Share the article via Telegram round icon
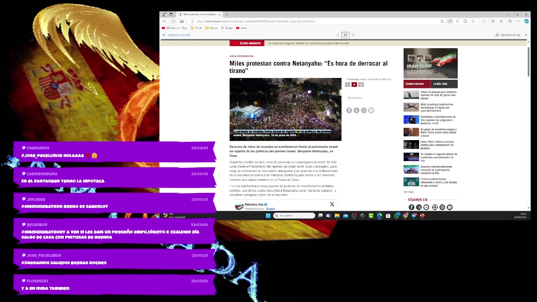Viewport: 537px width, 302px height. 371,110
